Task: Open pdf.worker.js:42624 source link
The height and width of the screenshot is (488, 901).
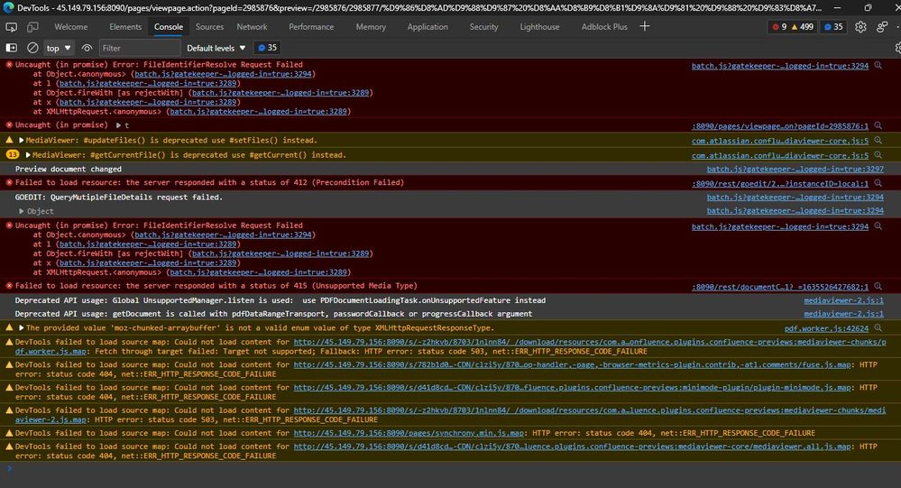Action: [x=826, y=328]
